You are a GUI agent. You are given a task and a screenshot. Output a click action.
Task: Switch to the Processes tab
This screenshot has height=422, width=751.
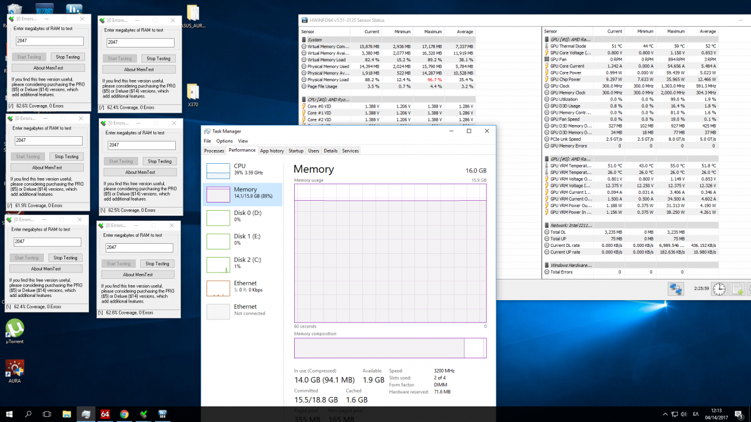coord(214,151)
